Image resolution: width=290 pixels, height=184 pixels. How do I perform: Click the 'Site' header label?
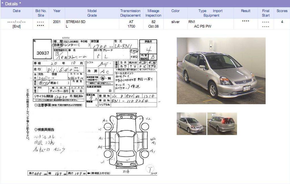click(x=41, y=15)
